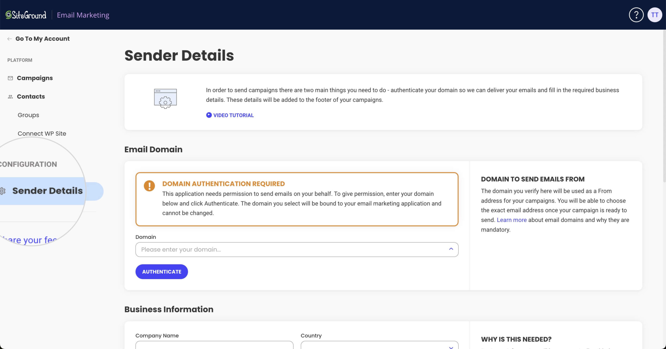Click the Connect WP Site menu item

tap(42, 133)
